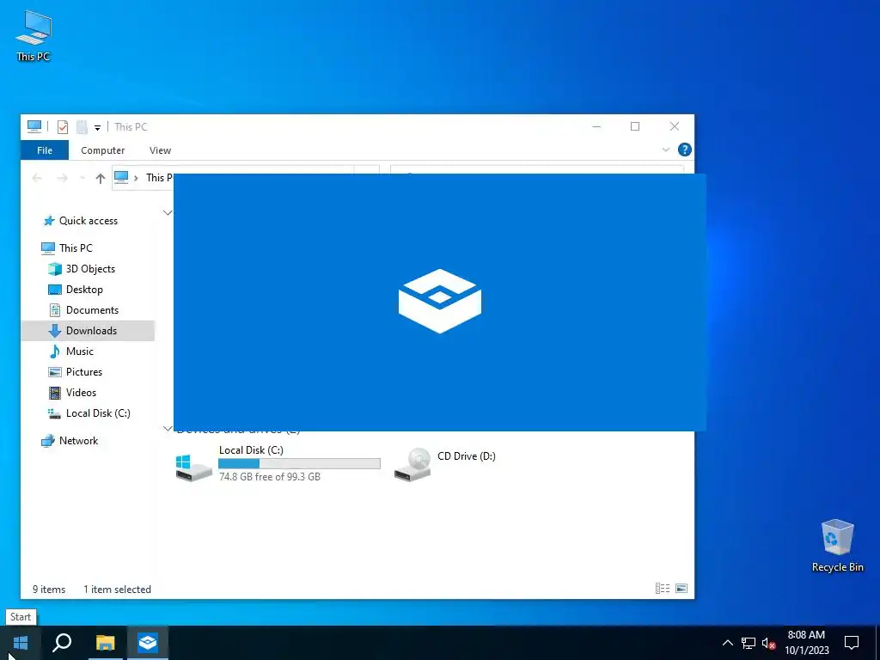
Task: Go up one level with Up arrow
Action: click(101, 179)
